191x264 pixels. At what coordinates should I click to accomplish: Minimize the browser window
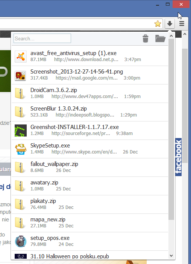point(157,5)
